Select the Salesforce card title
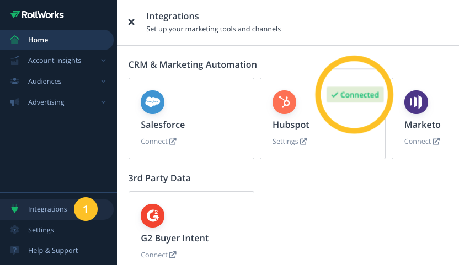Viewport: 459px width, 265px height. point(163,125)
